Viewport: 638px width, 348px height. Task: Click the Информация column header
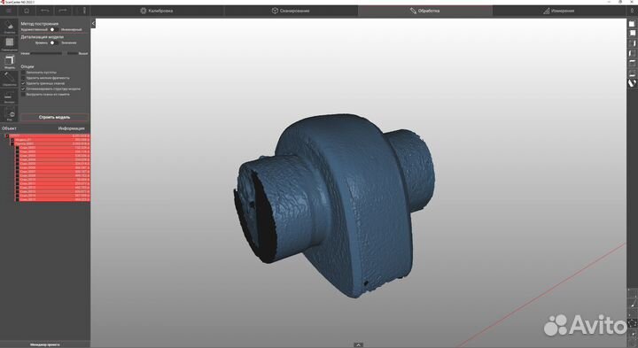[71, 128]
